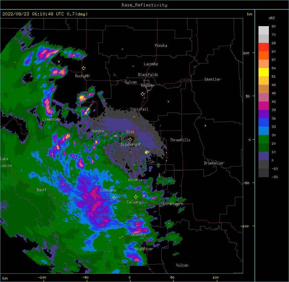Click the Olds town label

(x=130, y=132)
